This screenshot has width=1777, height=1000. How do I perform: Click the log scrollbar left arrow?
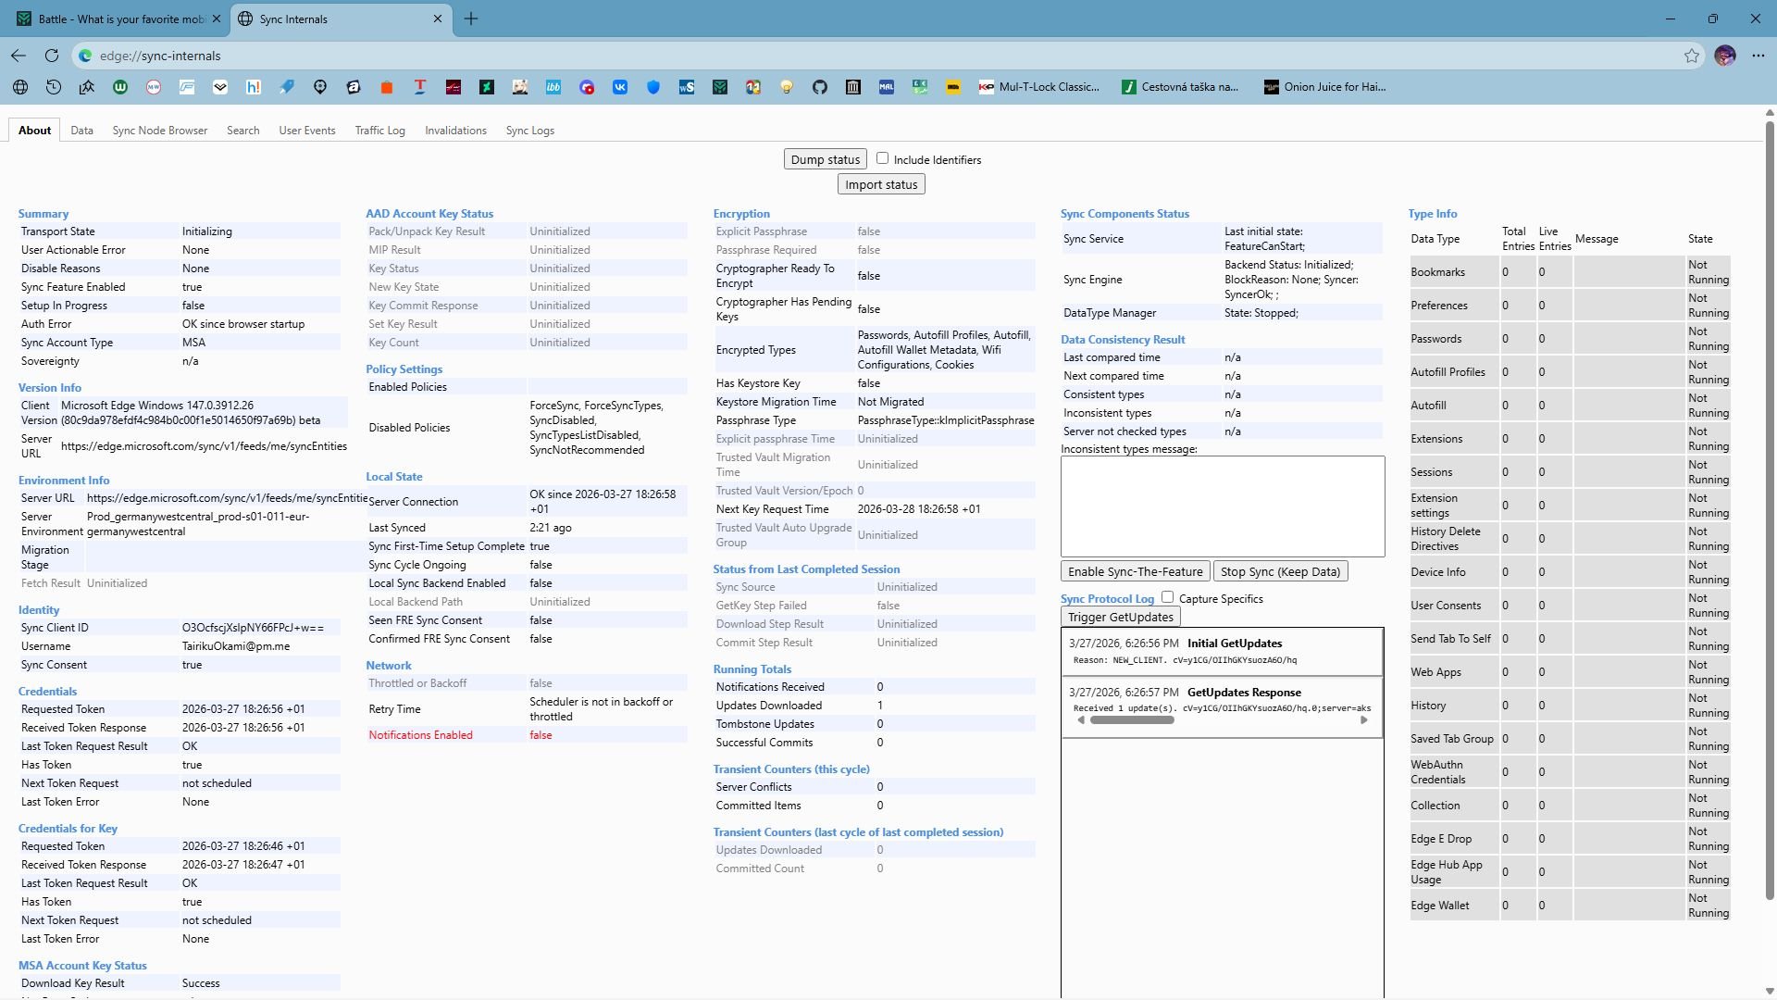coord(1080,720)
